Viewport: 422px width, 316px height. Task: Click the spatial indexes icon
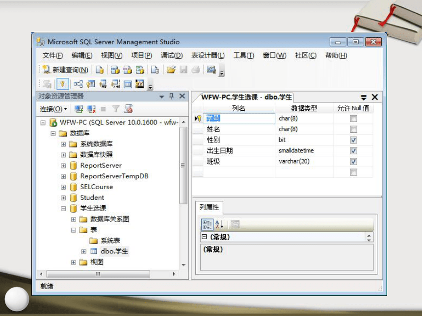tap(140, 84)
